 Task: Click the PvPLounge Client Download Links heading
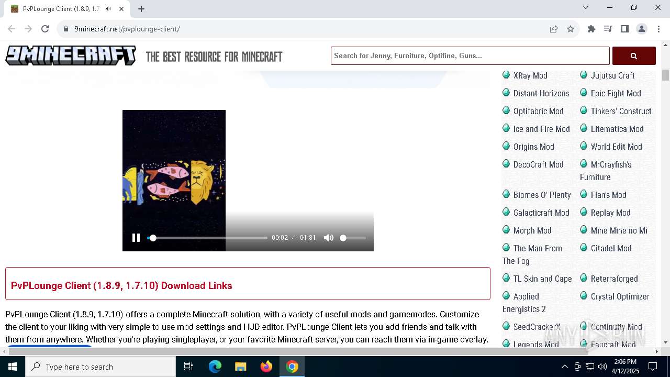coord(121,285)
